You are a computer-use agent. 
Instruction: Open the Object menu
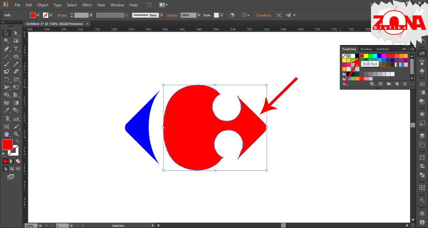click(43, 5)
